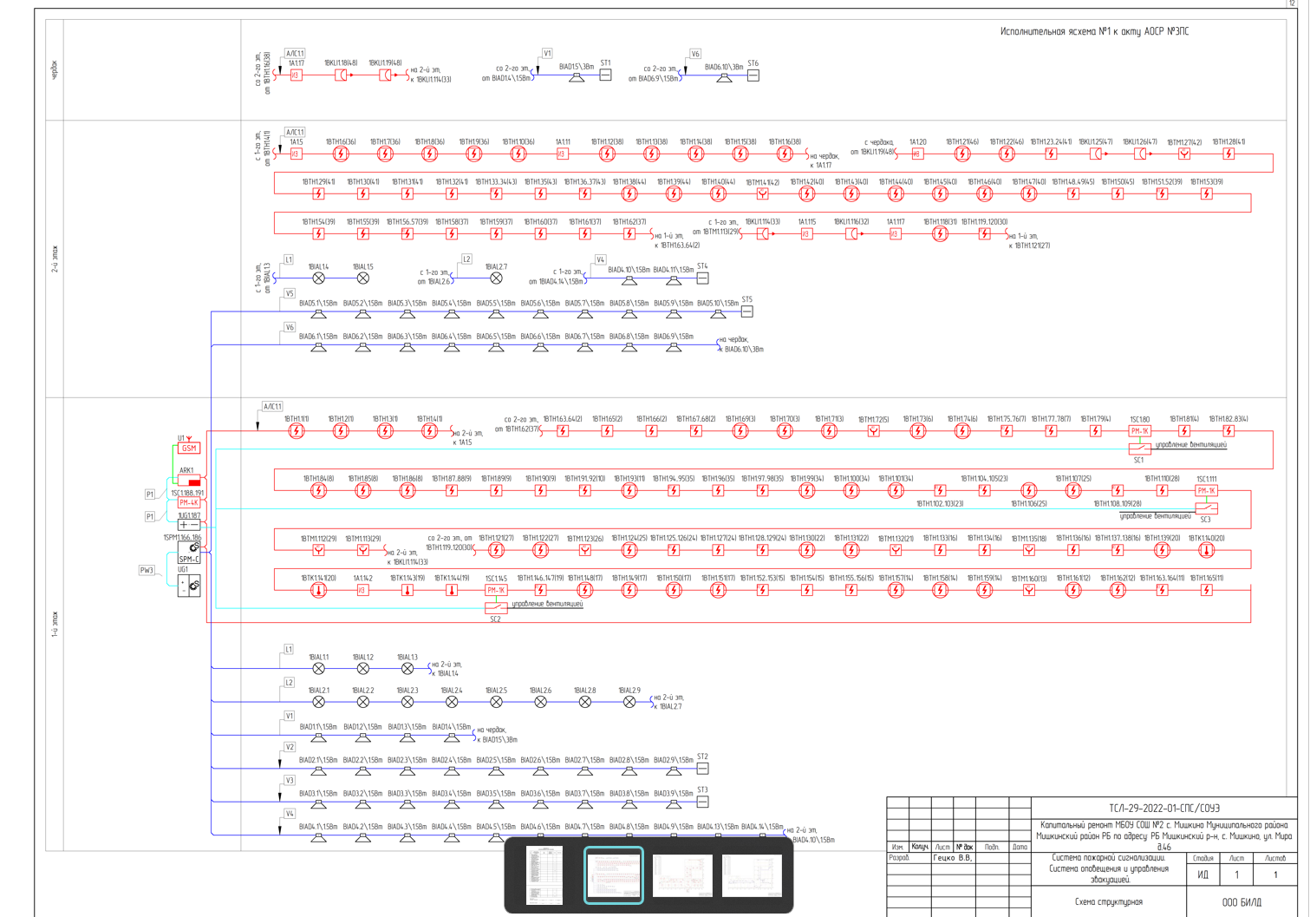Viewport: 1310px width, 917px height.
Task: Click the lamp symbol 1BIAL2.7
Action: (x=496, y=278)
